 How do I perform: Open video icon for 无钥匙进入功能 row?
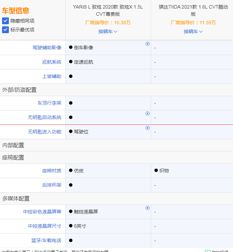(148, 128)
